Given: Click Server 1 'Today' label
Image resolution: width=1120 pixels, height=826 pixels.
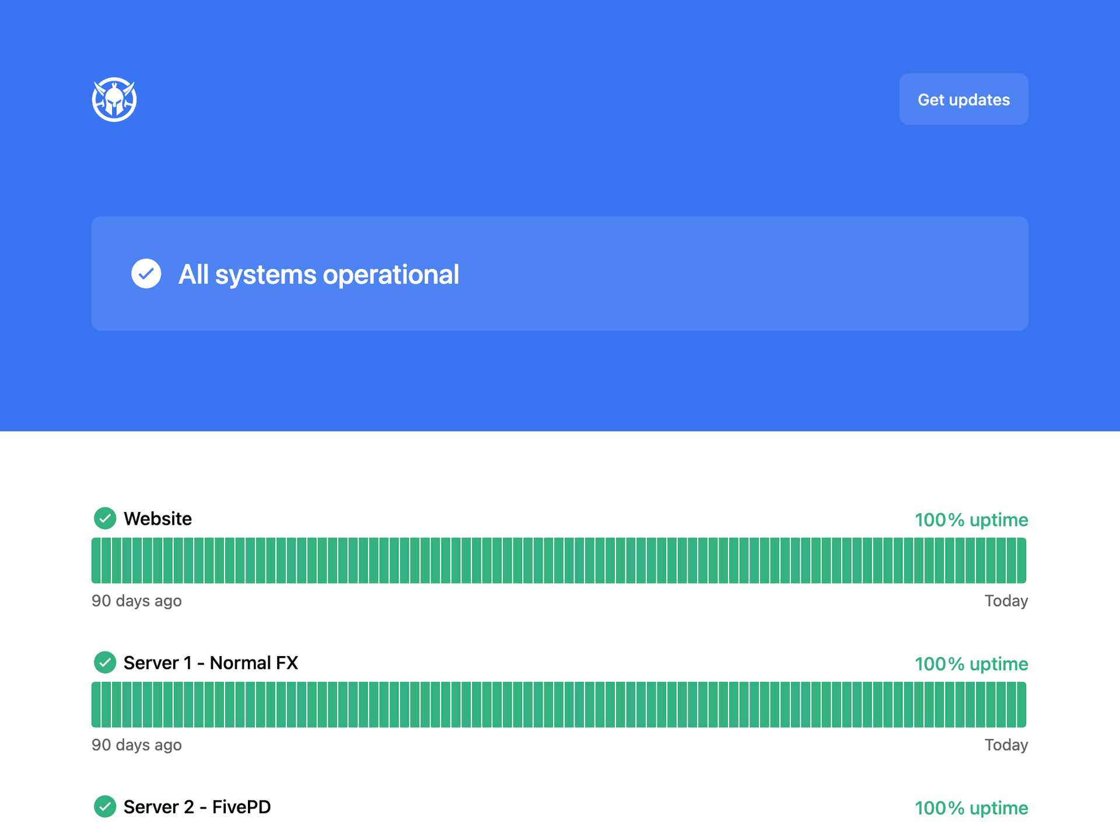Looking at the screenshot, I should pyautogui.click(x=1006, y=745).
